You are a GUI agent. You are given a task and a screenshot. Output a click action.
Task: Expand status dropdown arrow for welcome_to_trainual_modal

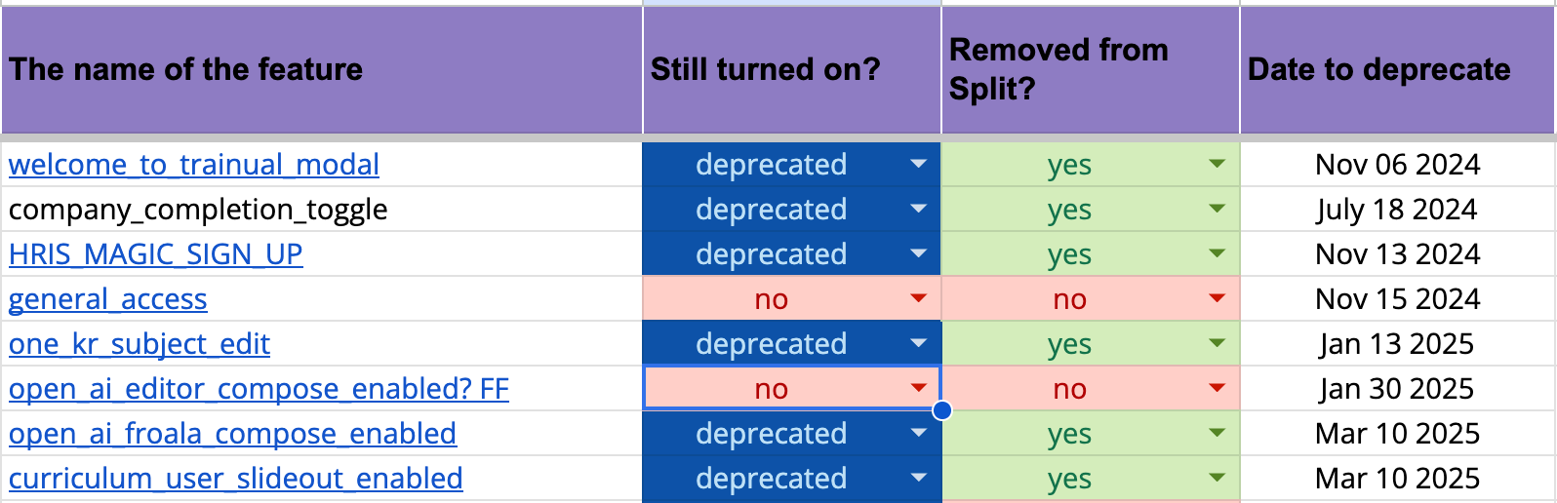pos(918,165)
